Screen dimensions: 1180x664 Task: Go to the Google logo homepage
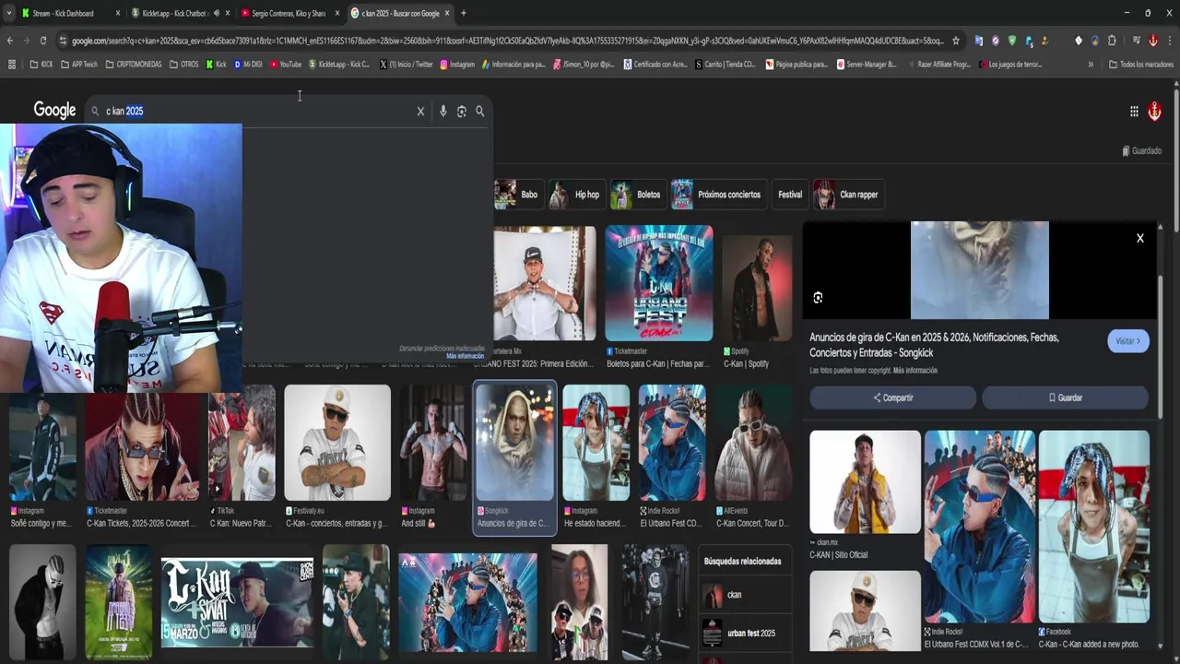coord(54,110)
